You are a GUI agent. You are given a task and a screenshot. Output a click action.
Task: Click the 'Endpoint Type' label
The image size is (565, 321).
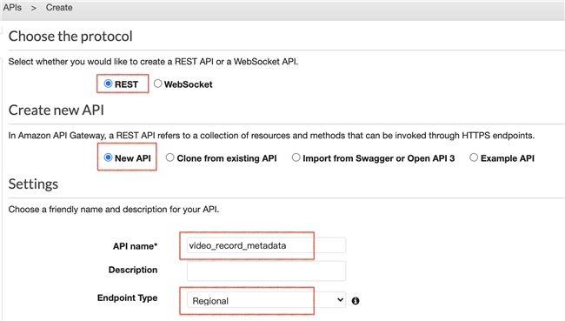tap(127, 298)
